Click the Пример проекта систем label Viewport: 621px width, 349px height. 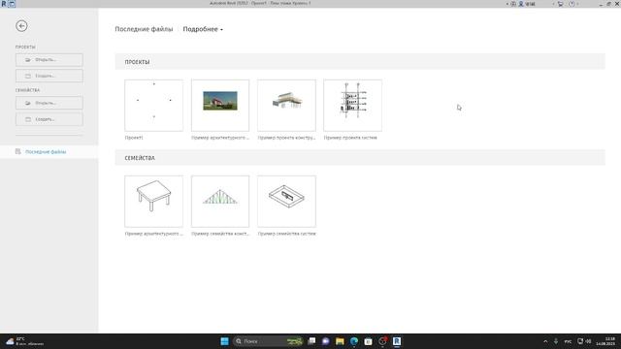coord(350,138)
